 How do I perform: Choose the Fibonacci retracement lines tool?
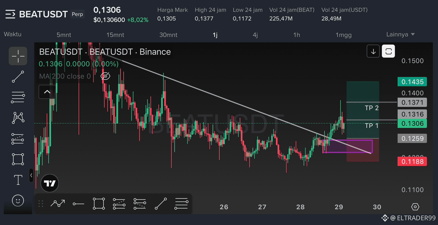click(18, 97)
